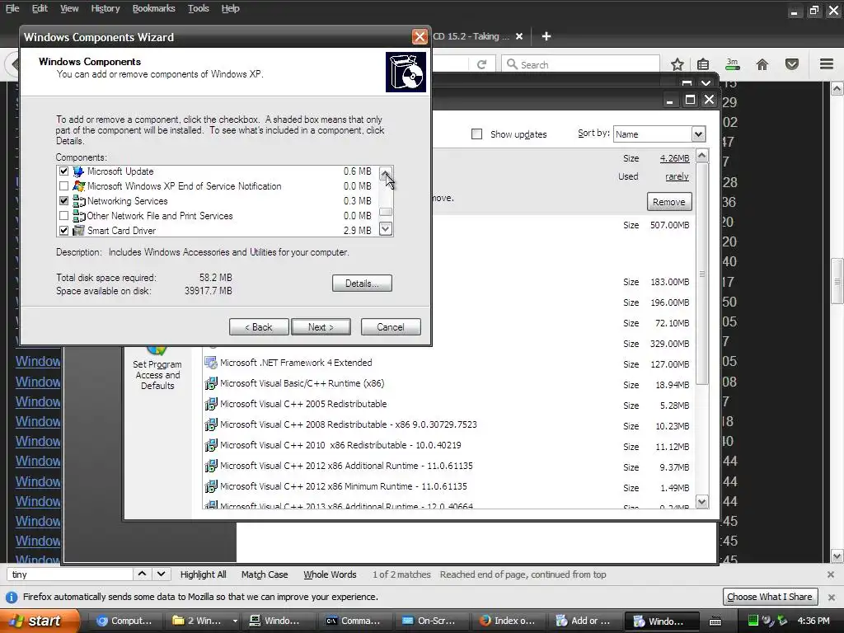Expand the 2 Windows Explorer taskbar group arrow
The image size is (844, 633).
point(235,621)
